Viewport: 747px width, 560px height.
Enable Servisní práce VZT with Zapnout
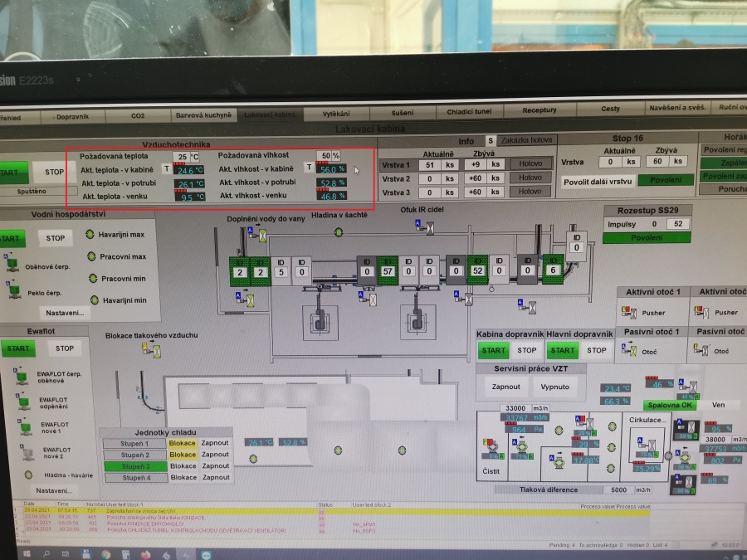tap(506, 387)
